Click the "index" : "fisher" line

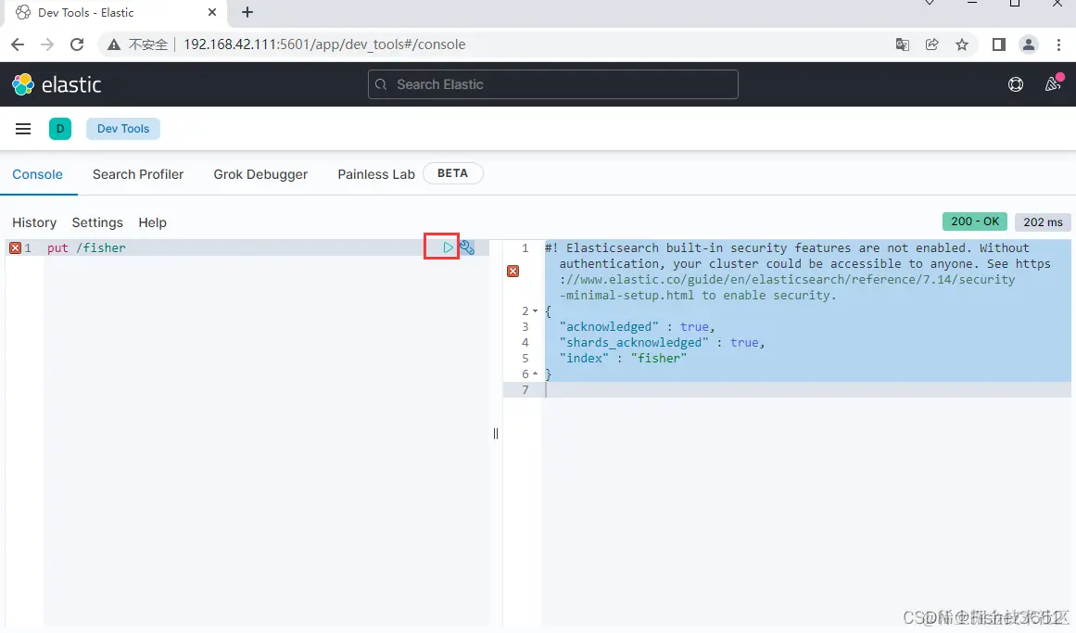623,359
